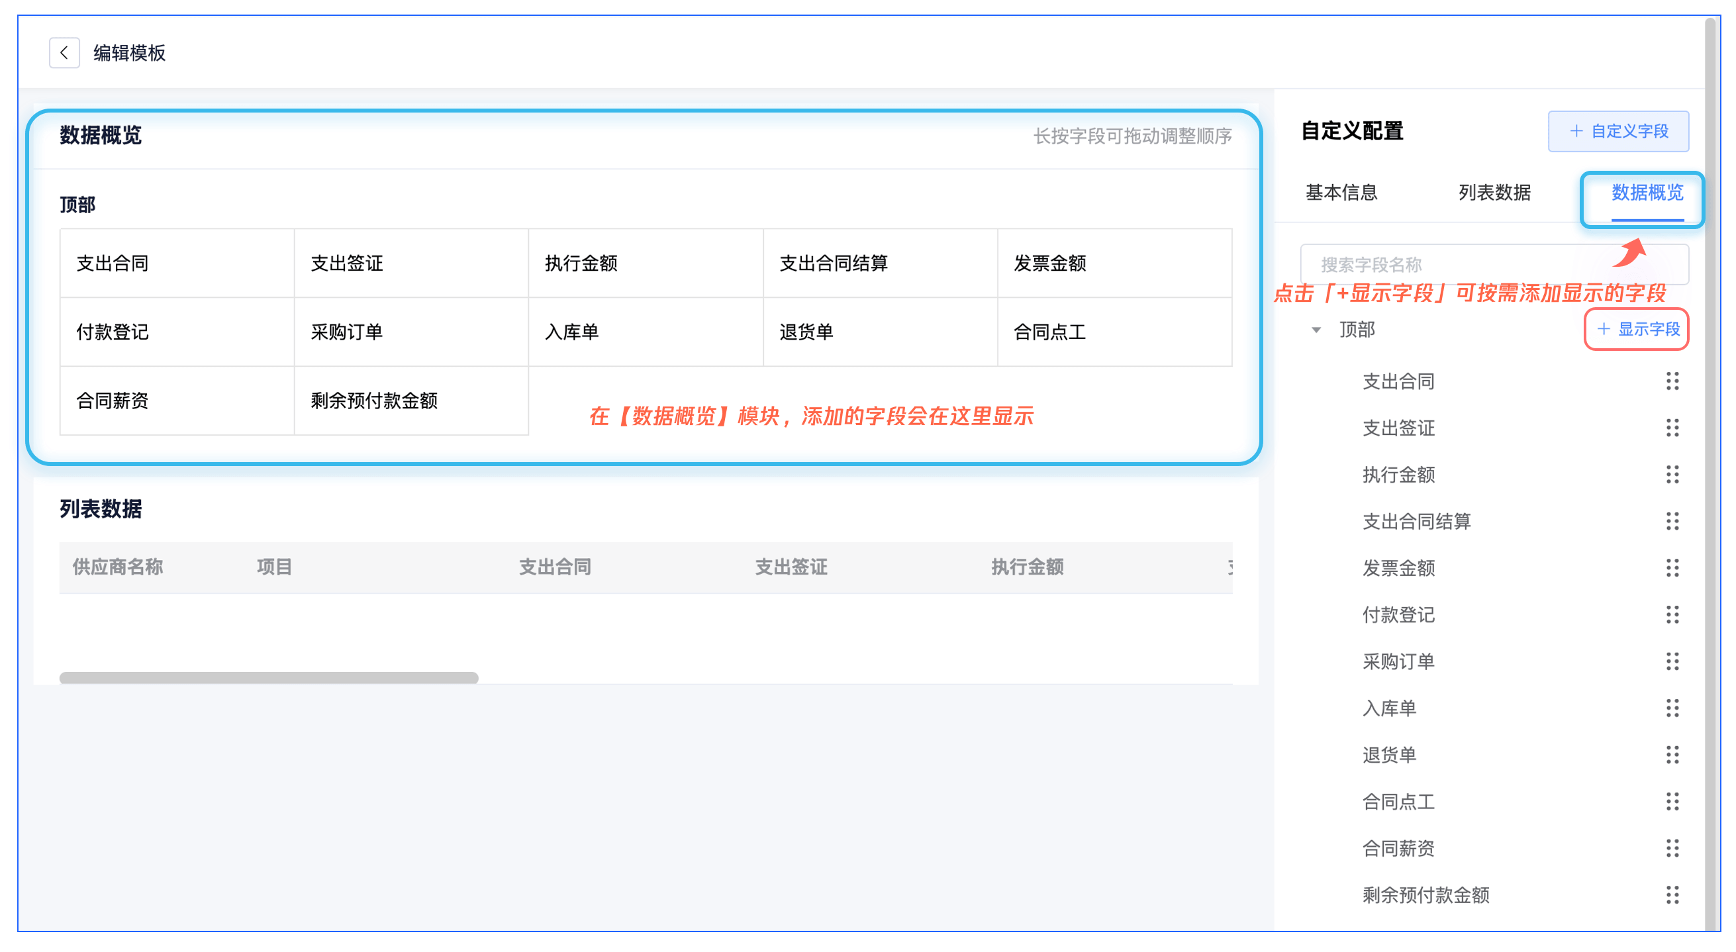Screen dimensions: 1736x952
Task: Click drag handle icon for 退货单
Action: [1672, 755]
